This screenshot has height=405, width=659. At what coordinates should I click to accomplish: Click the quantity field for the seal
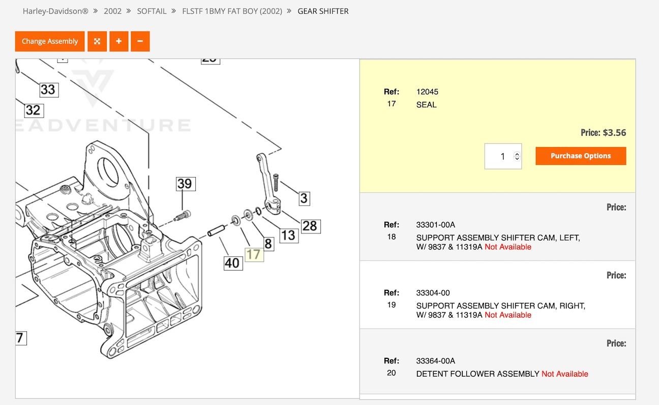499,156
